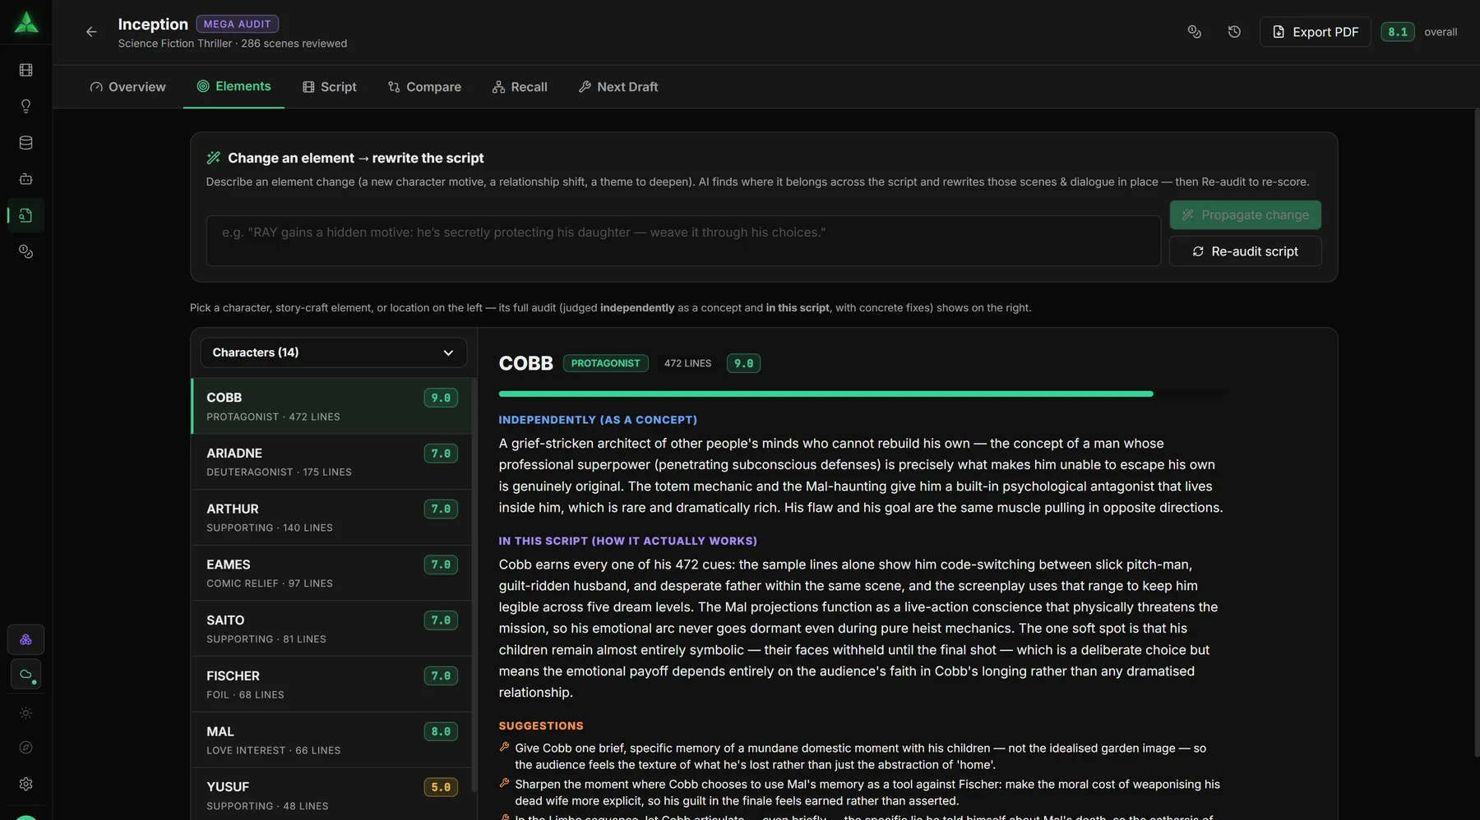The height and width of the screenshot is (820, 1480).
Task: Focus the element change description field
Action: [x=683, y=241]
